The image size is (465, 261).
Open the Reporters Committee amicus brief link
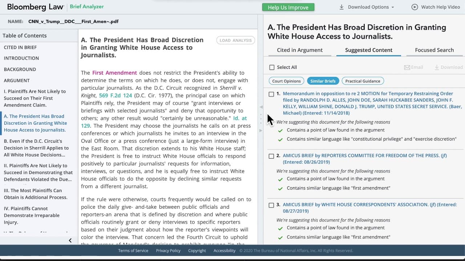[x=365, y=159]
